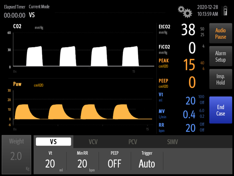234x176 pixels.
Task: Switch to the VCV mode tab
Action: point(93,142)
